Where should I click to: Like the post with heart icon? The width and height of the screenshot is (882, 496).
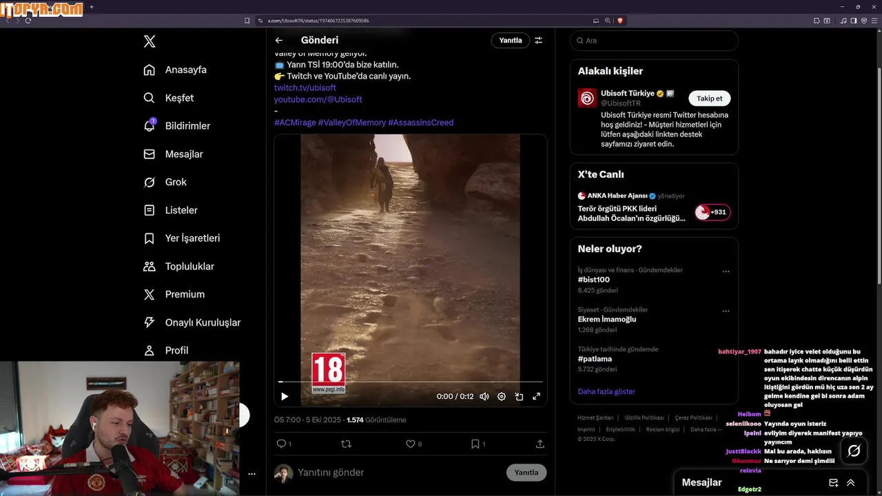[411, 444]
